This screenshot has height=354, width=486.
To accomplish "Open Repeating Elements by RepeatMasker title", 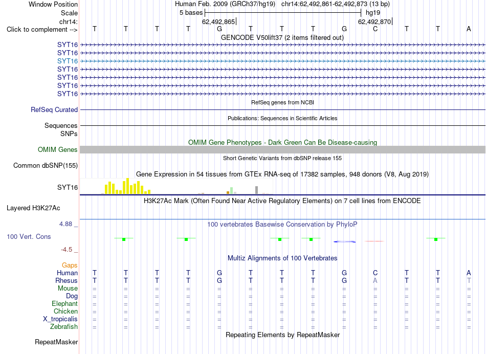I will [282, 335].
